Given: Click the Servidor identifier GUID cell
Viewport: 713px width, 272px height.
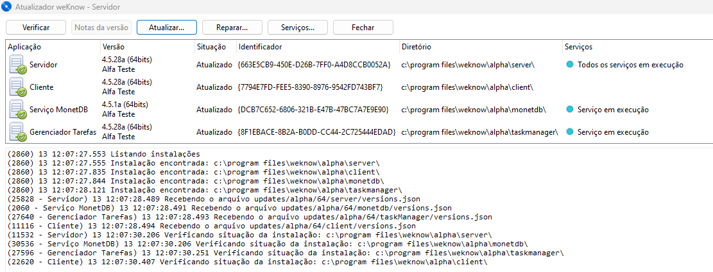Looking at the screenshot, I should 314,65.
